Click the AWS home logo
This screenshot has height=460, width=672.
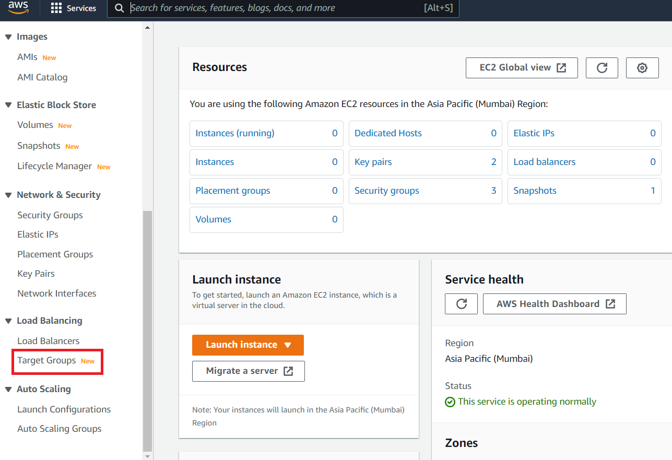pyautogui.click(x=17, y=8)
